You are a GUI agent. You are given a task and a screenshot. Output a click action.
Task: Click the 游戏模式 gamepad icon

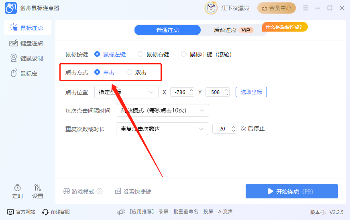tap(67, 191)
